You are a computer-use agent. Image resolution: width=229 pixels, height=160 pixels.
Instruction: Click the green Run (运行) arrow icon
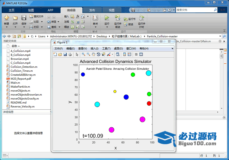107,18
